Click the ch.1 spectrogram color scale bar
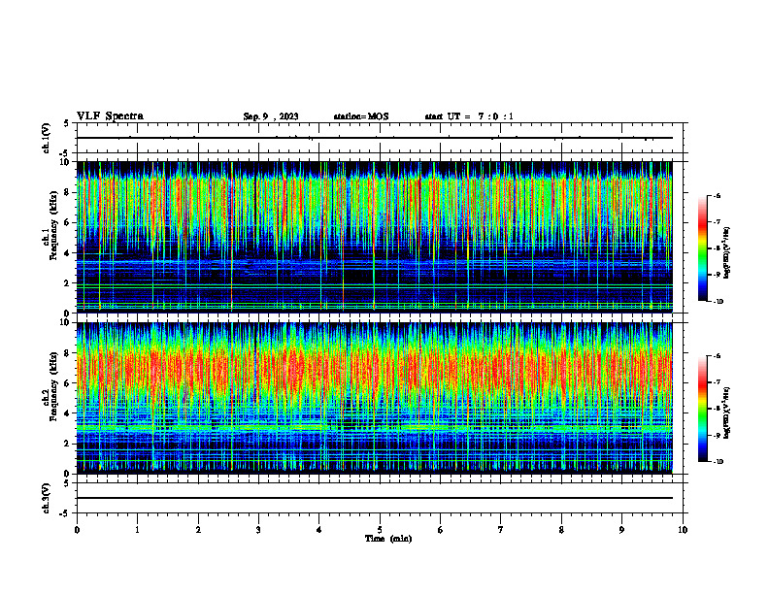The width and height of the screenshot is (769, 594). (702, 248)
